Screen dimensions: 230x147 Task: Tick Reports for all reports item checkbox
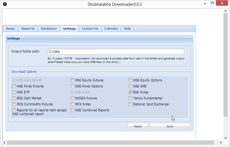tap(14, 110)
